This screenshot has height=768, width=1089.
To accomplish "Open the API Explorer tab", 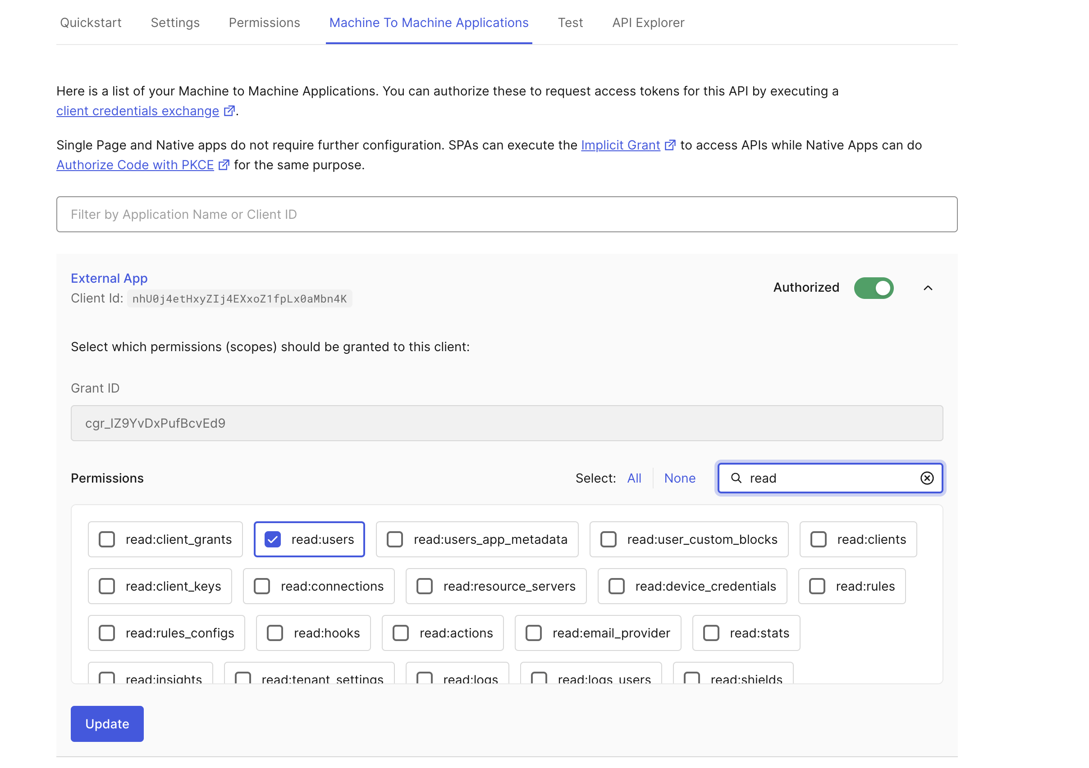I will (648, 23).
